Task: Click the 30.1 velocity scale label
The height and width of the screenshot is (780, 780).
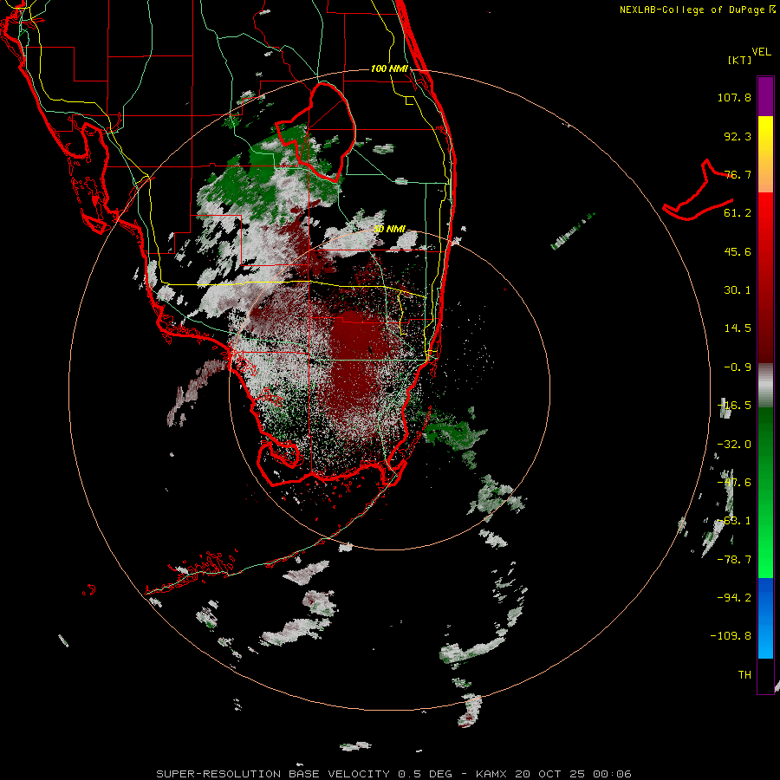Action: pyautogui.click(x=738, y=290)
